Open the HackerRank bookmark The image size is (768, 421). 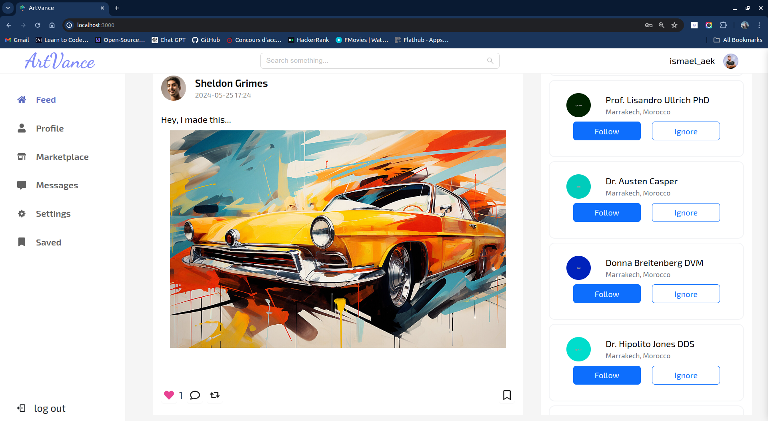(x=308, y=40)
